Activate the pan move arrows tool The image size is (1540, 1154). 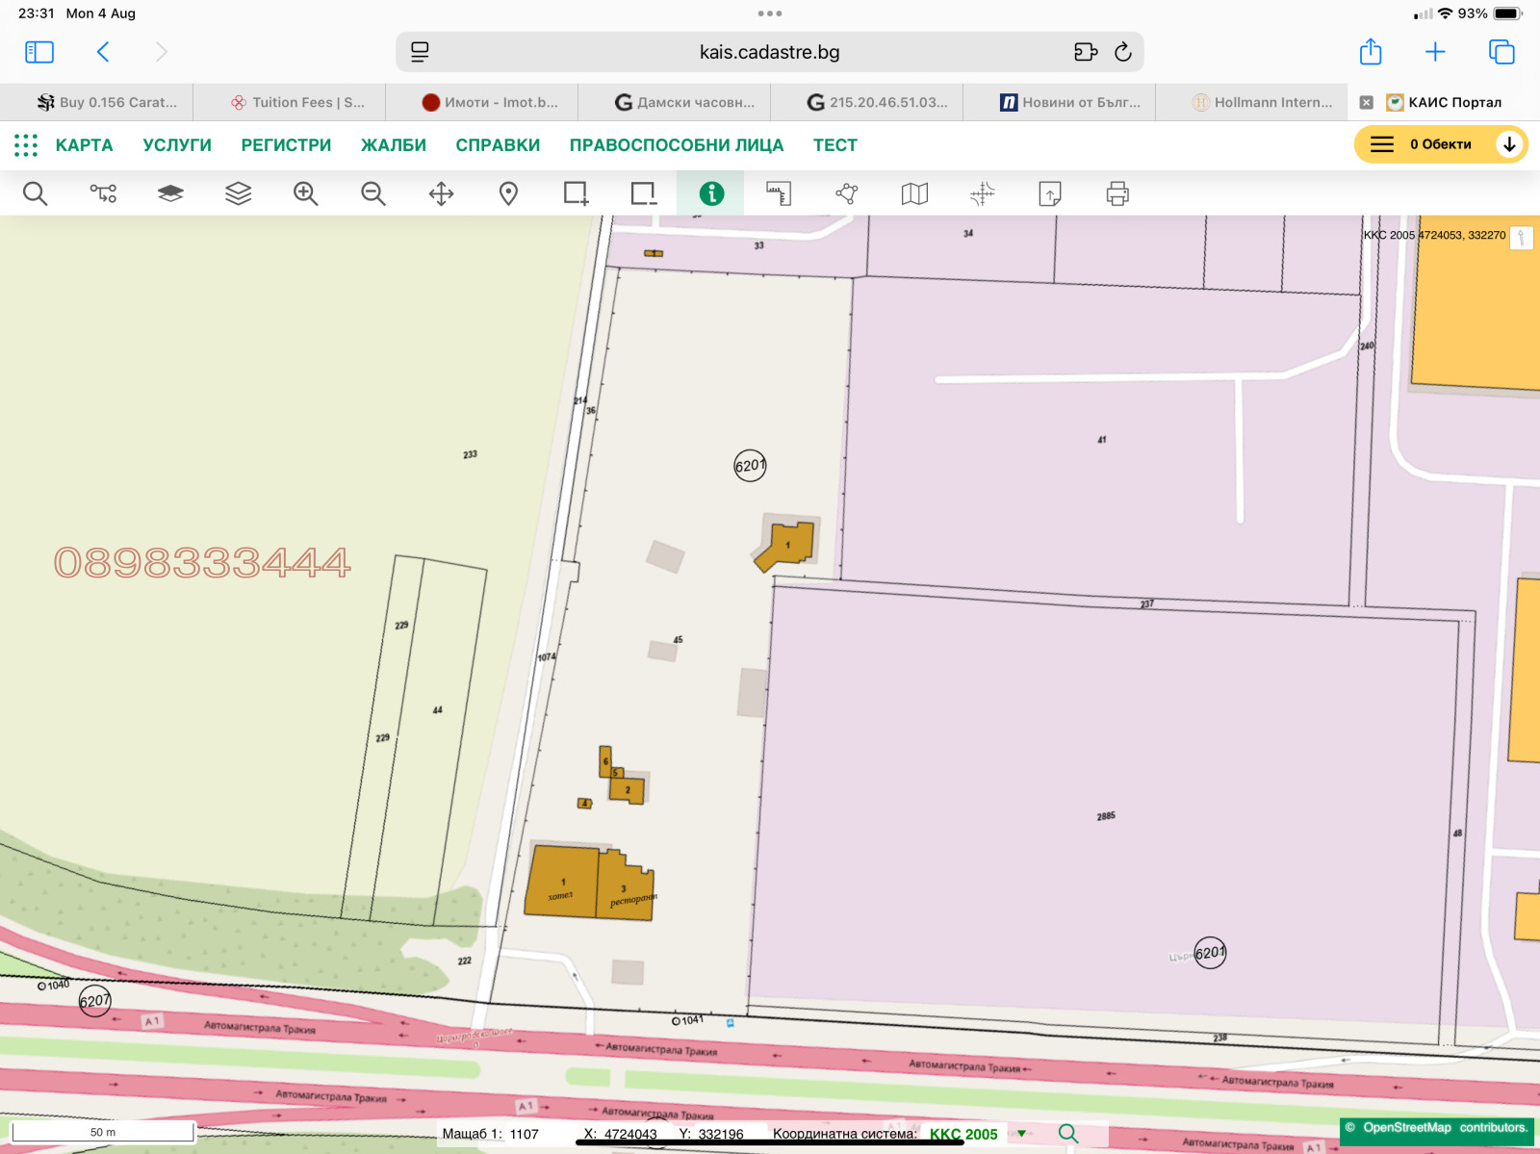(441, 193)
